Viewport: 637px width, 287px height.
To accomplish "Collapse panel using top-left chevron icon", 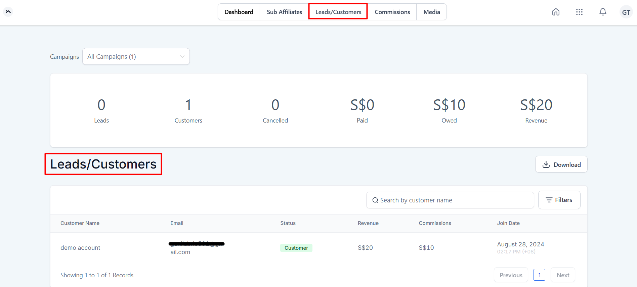I will 8,12.
